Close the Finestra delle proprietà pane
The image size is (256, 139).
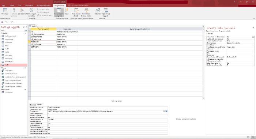pyautogui.click(x=253, y=28)
